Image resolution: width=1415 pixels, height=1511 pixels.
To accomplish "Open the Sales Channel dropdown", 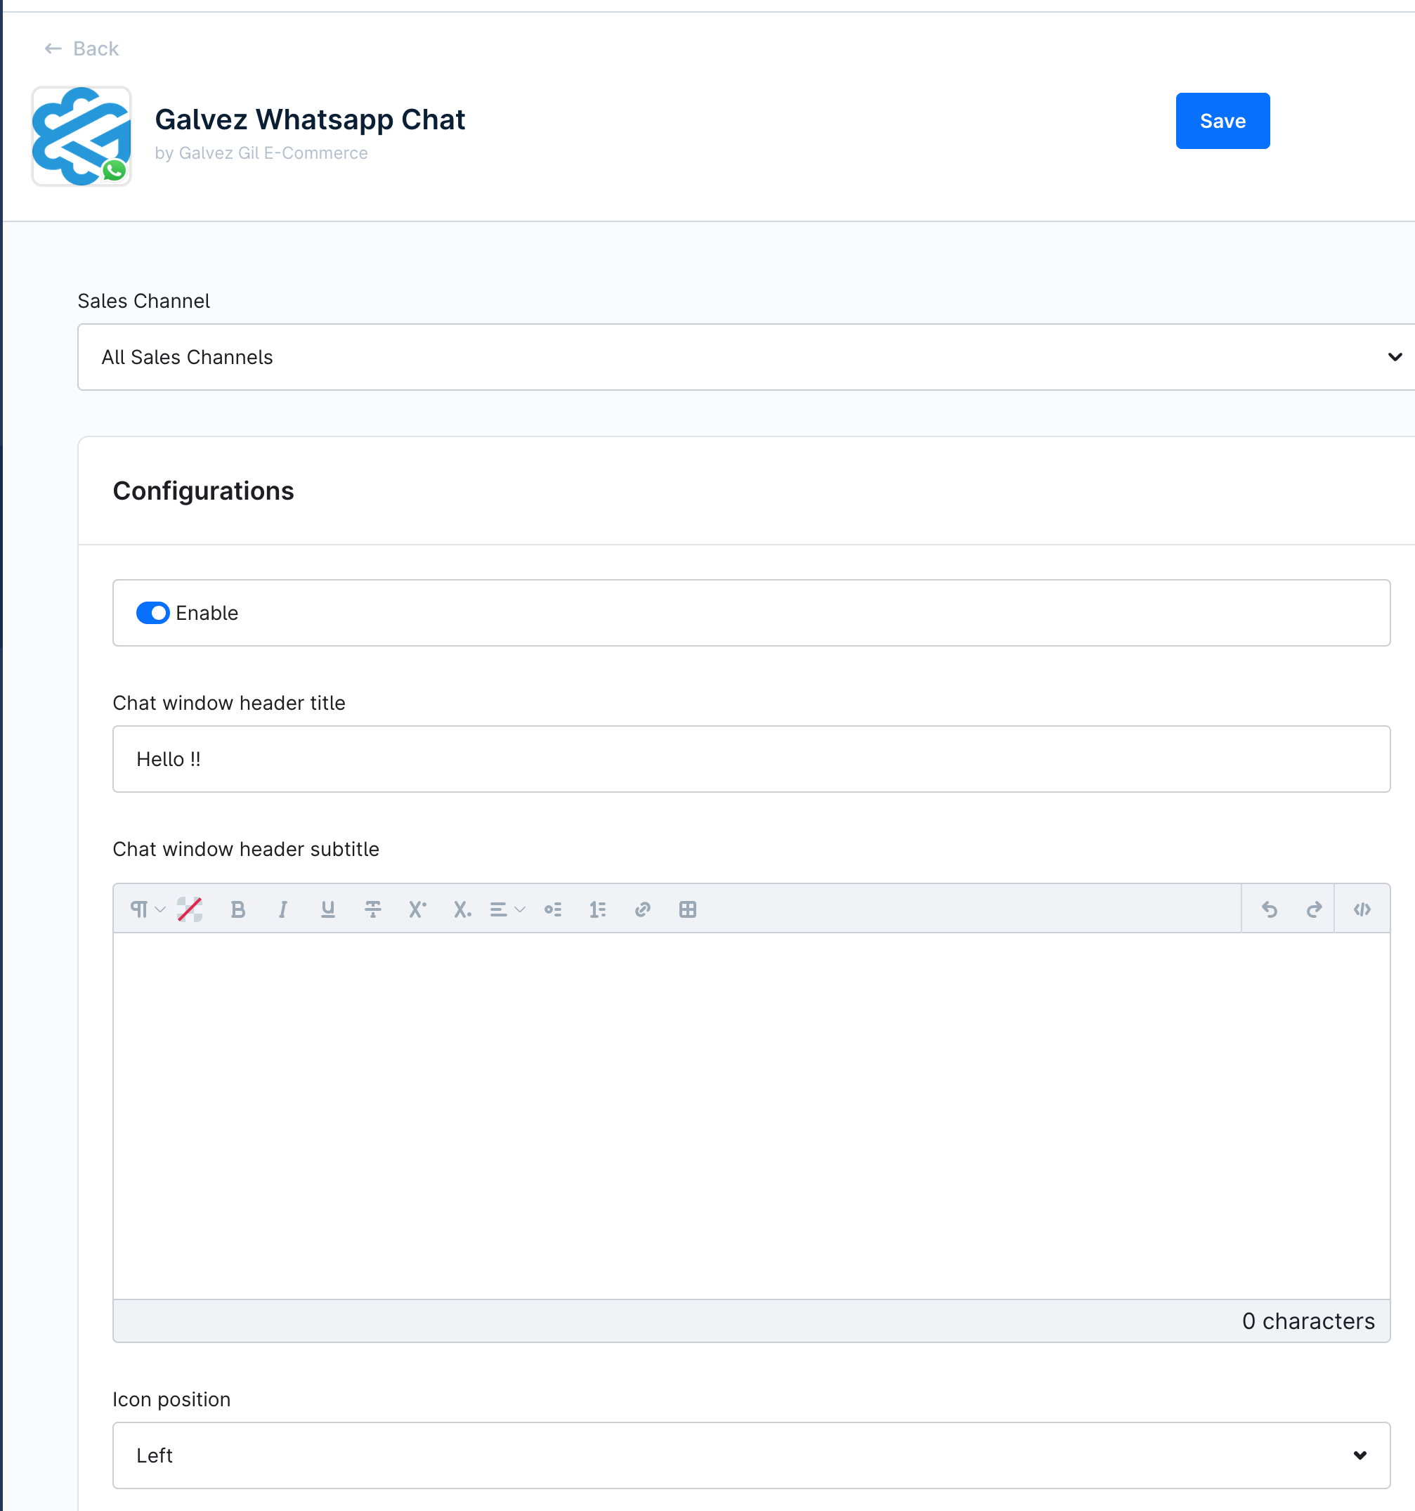I will [746, 357].
